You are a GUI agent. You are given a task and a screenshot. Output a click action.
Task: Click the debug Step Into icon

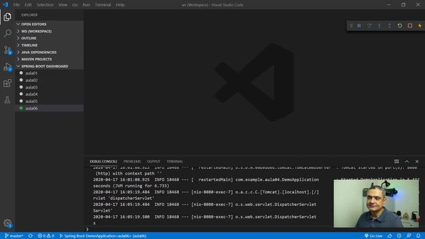click(379, 25)
